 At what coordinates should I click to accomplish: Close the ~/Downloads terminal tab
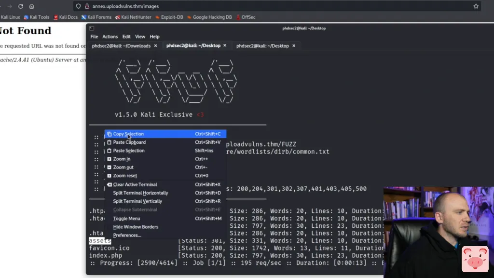(x=155, y=46)
